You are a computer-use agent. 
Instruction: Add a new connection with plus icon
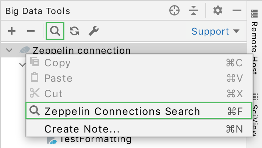[12, 31]
